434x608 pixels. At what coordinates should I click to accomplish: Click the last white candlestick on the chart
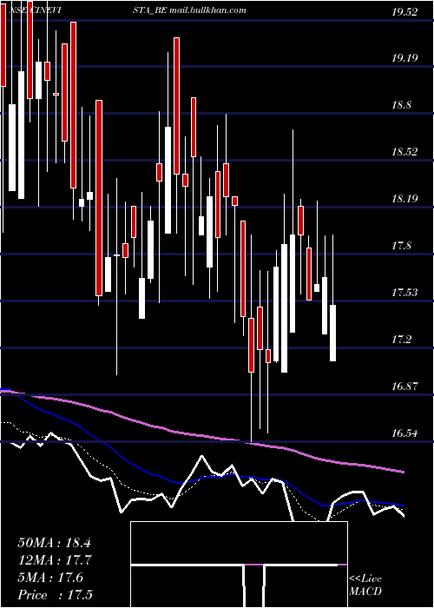332,333
